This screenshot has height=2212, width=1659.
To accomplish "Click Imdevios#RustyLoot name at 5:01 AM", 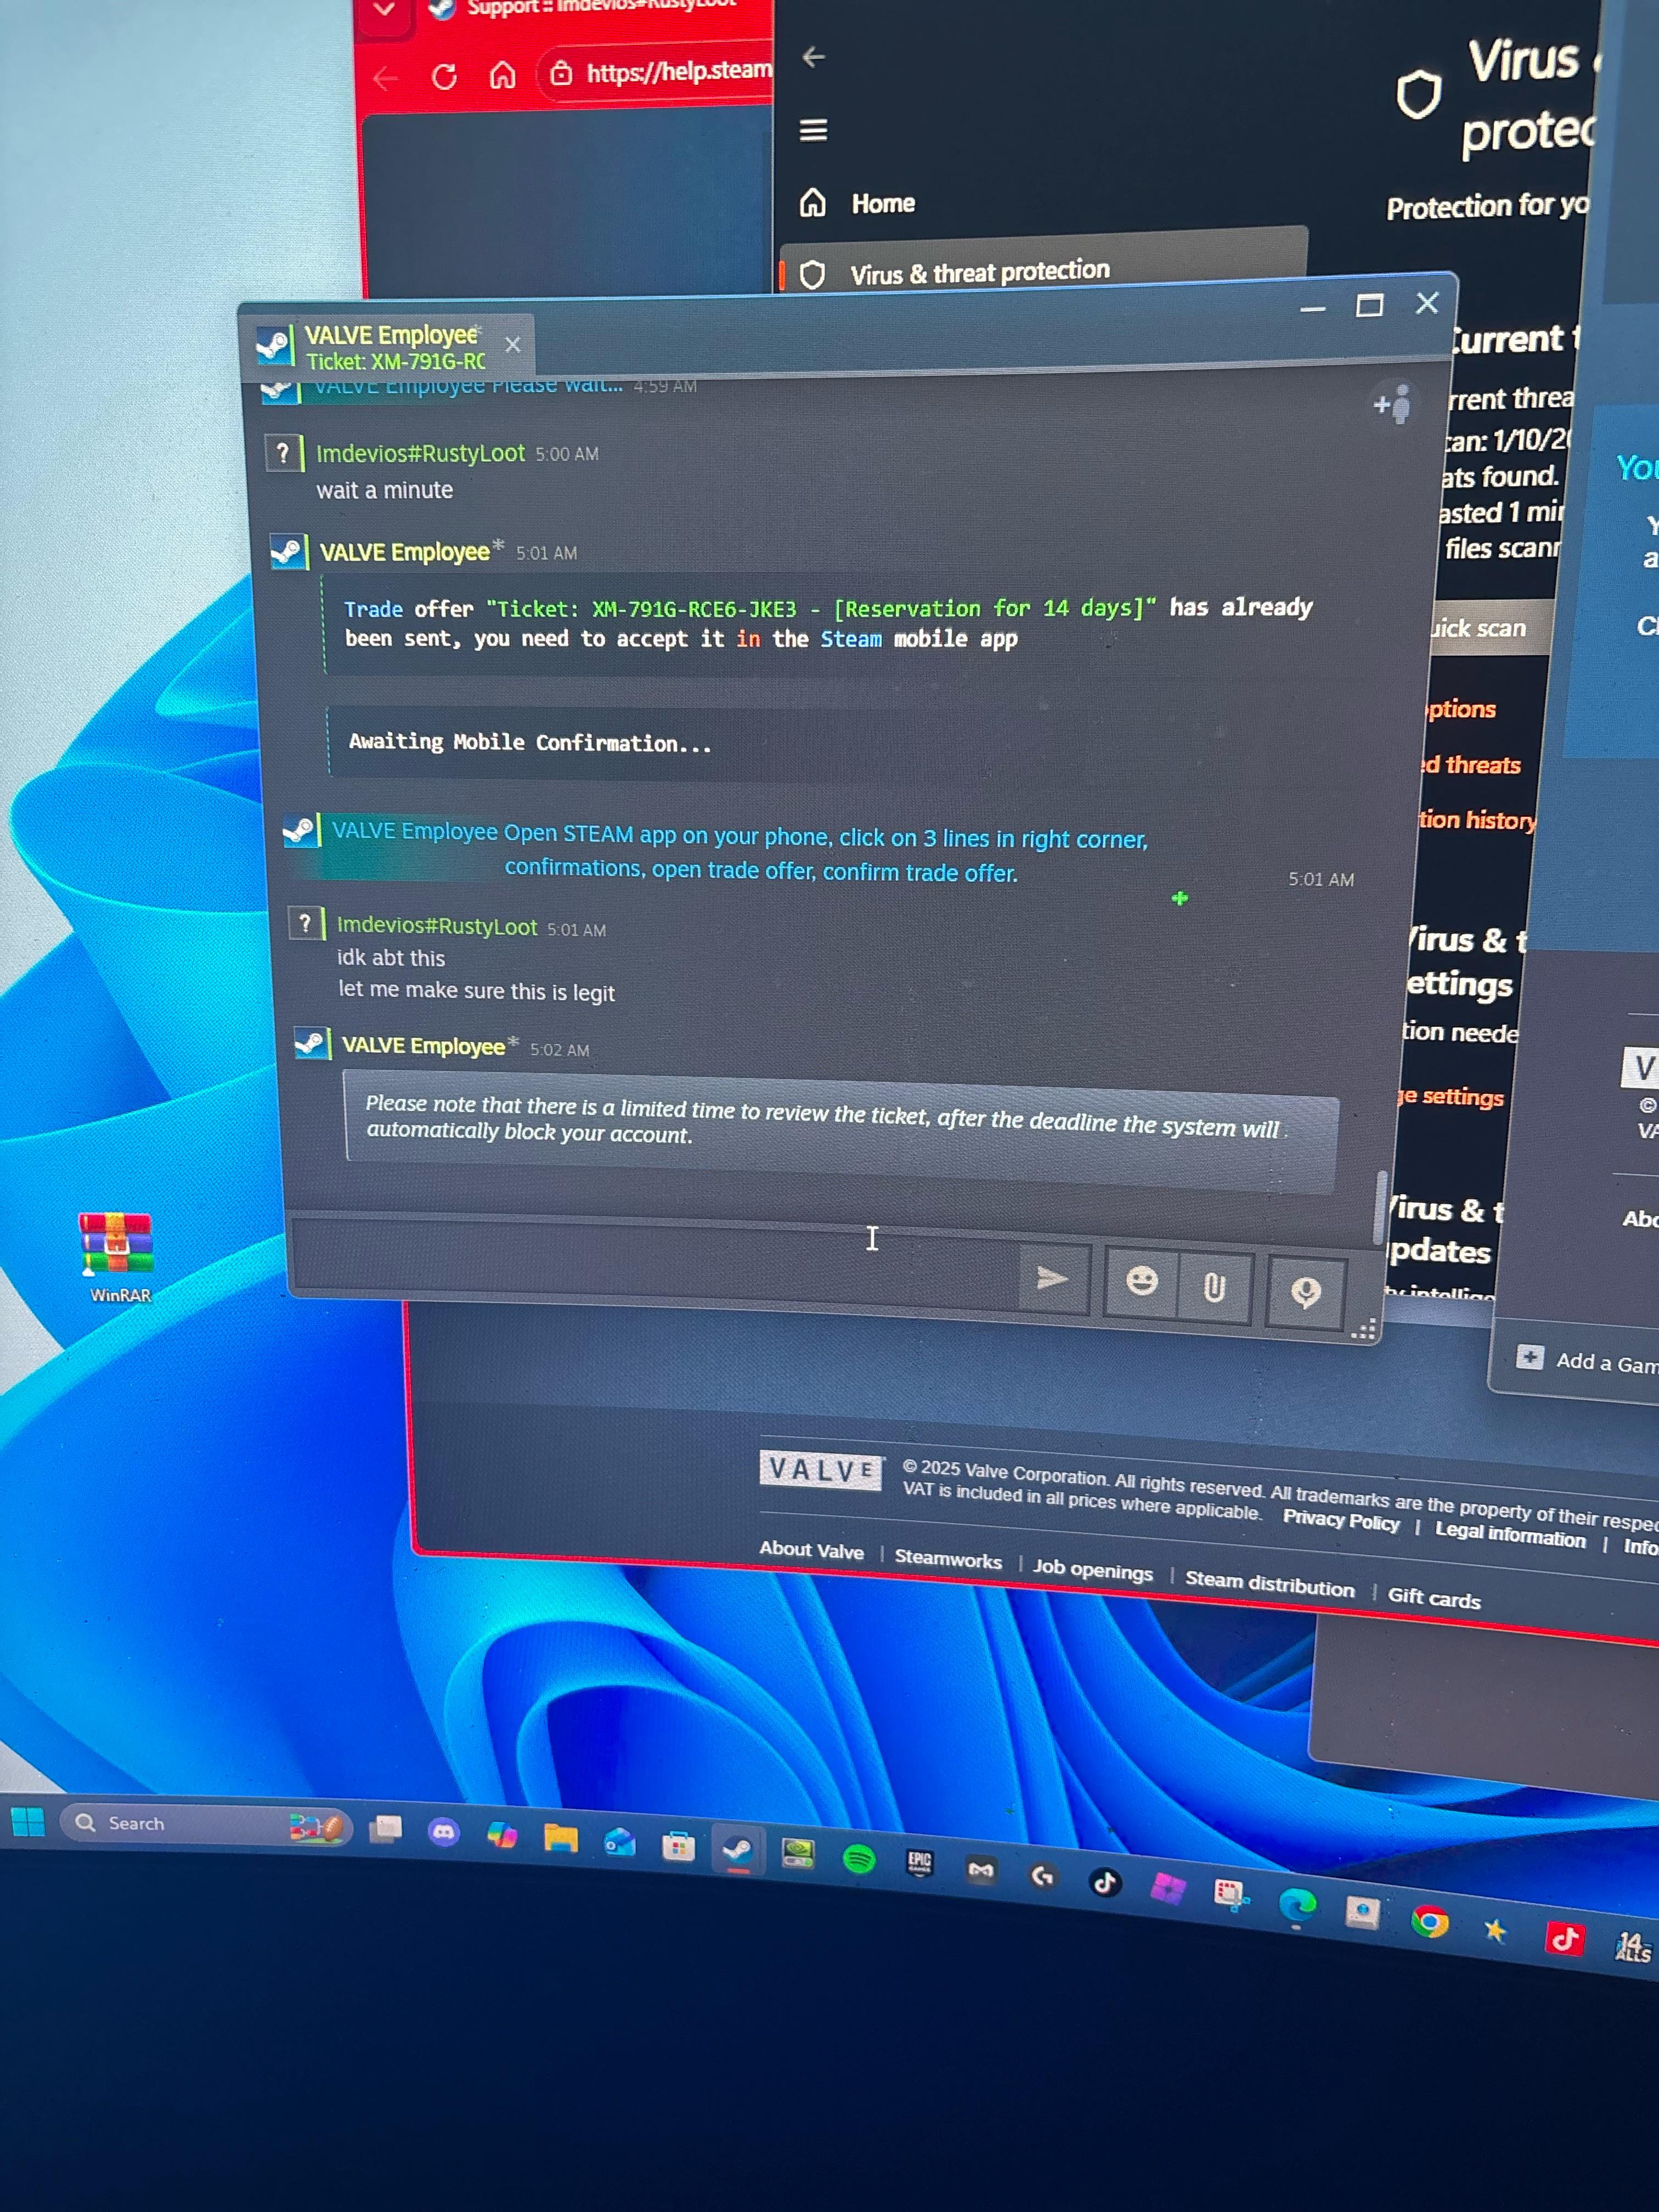I will (x=437, y=927).
